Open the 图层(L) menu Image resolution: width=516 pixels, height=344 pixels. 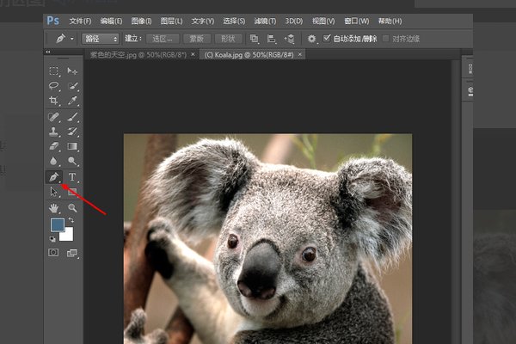point(171,21)
